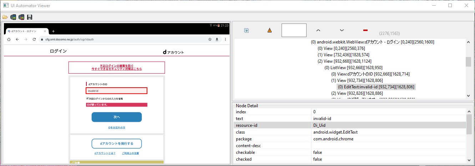
Task: Click the com.android.chrome package value
Action: pos(333,139)
